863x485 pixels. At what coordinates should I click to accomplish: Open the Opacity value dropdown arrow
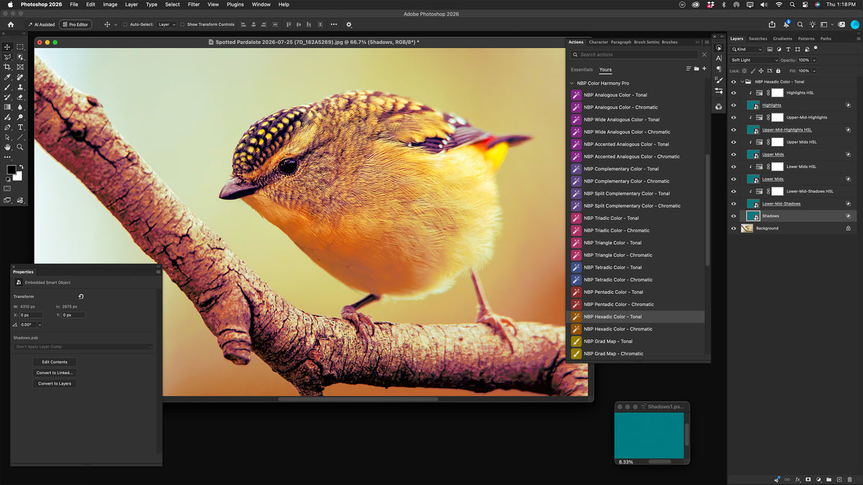tap(814, 60)
